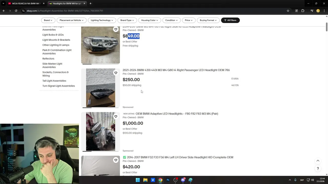
Task: Open Other Lighting & Lamps category
Action: (x=56, y=45)
